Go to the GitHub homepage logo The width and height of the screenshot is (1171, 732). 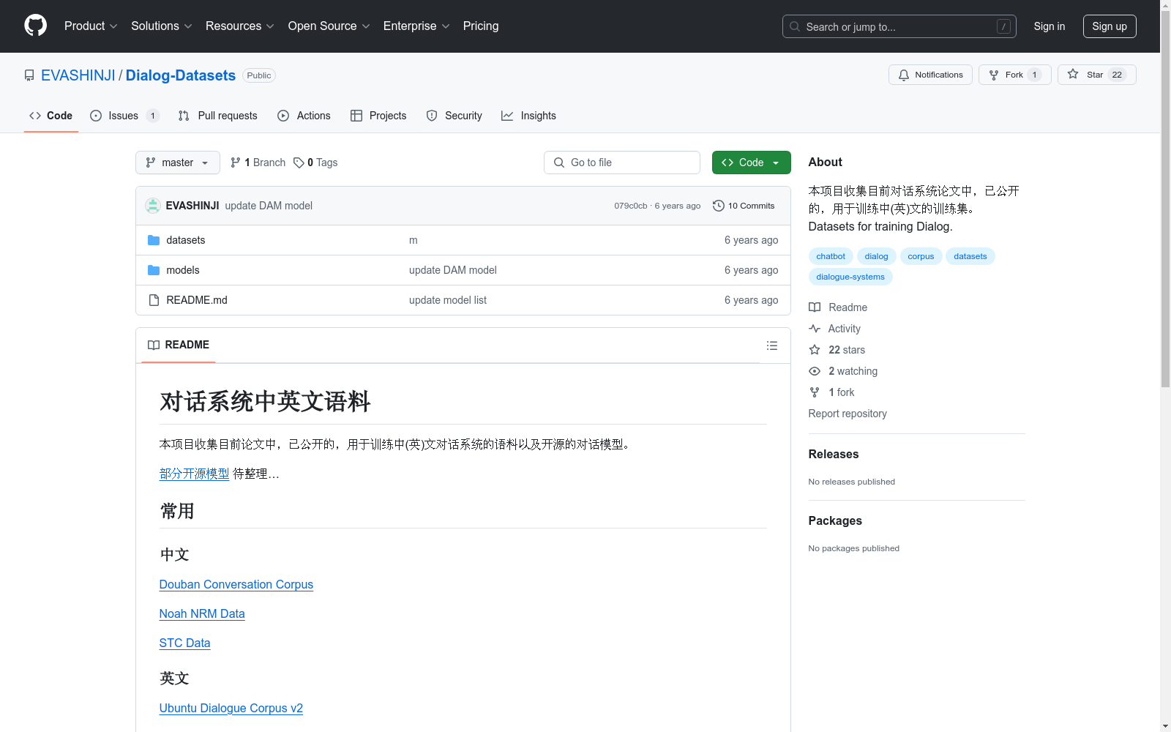pos(35,26)
